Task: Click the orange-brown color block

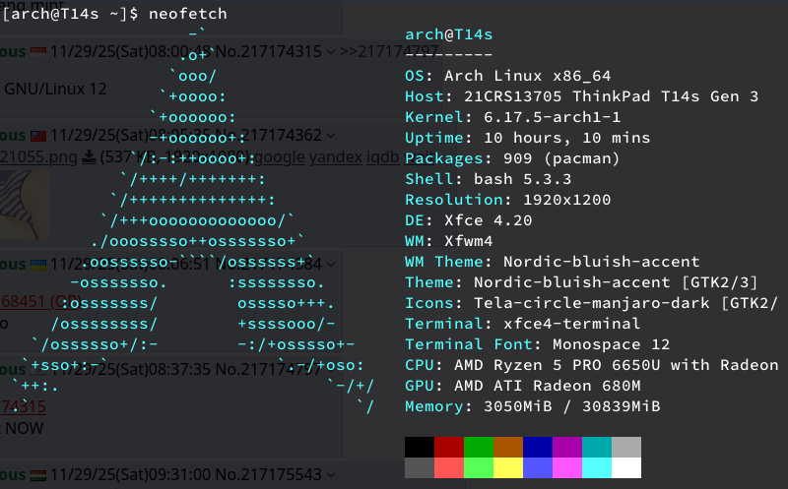Action: point(508,447)
